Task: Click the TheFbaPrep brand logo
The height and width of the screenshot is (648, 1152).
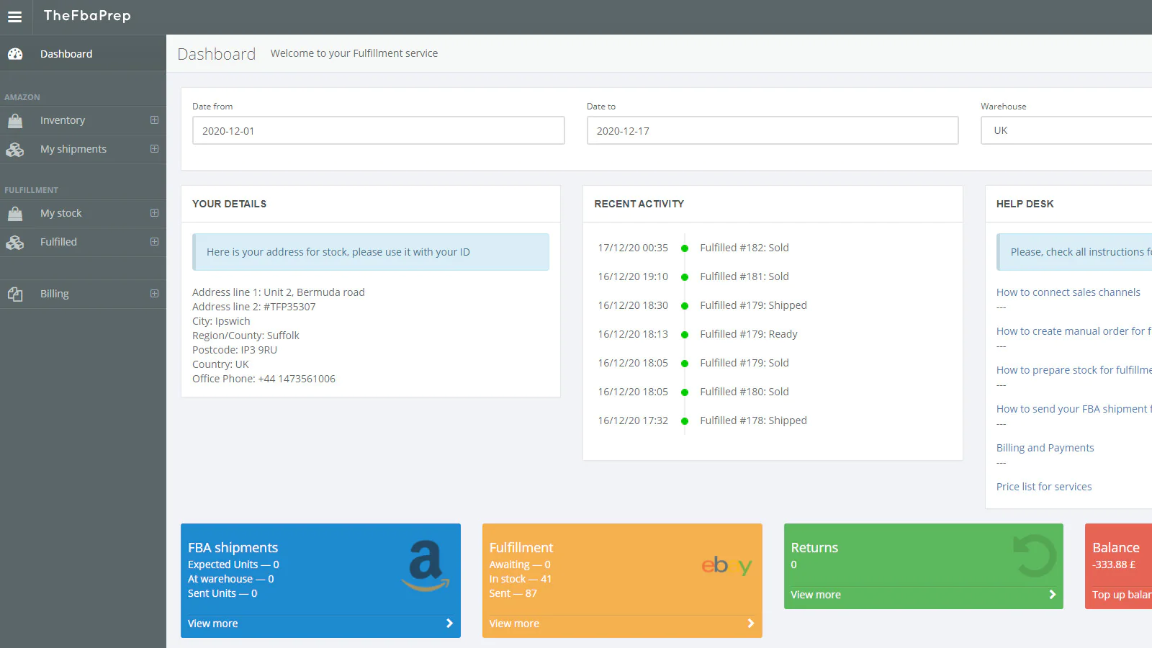Action: (x=87, y=16)
